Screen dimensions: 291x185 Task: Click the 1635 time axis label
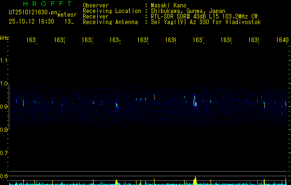coord(143,40)
